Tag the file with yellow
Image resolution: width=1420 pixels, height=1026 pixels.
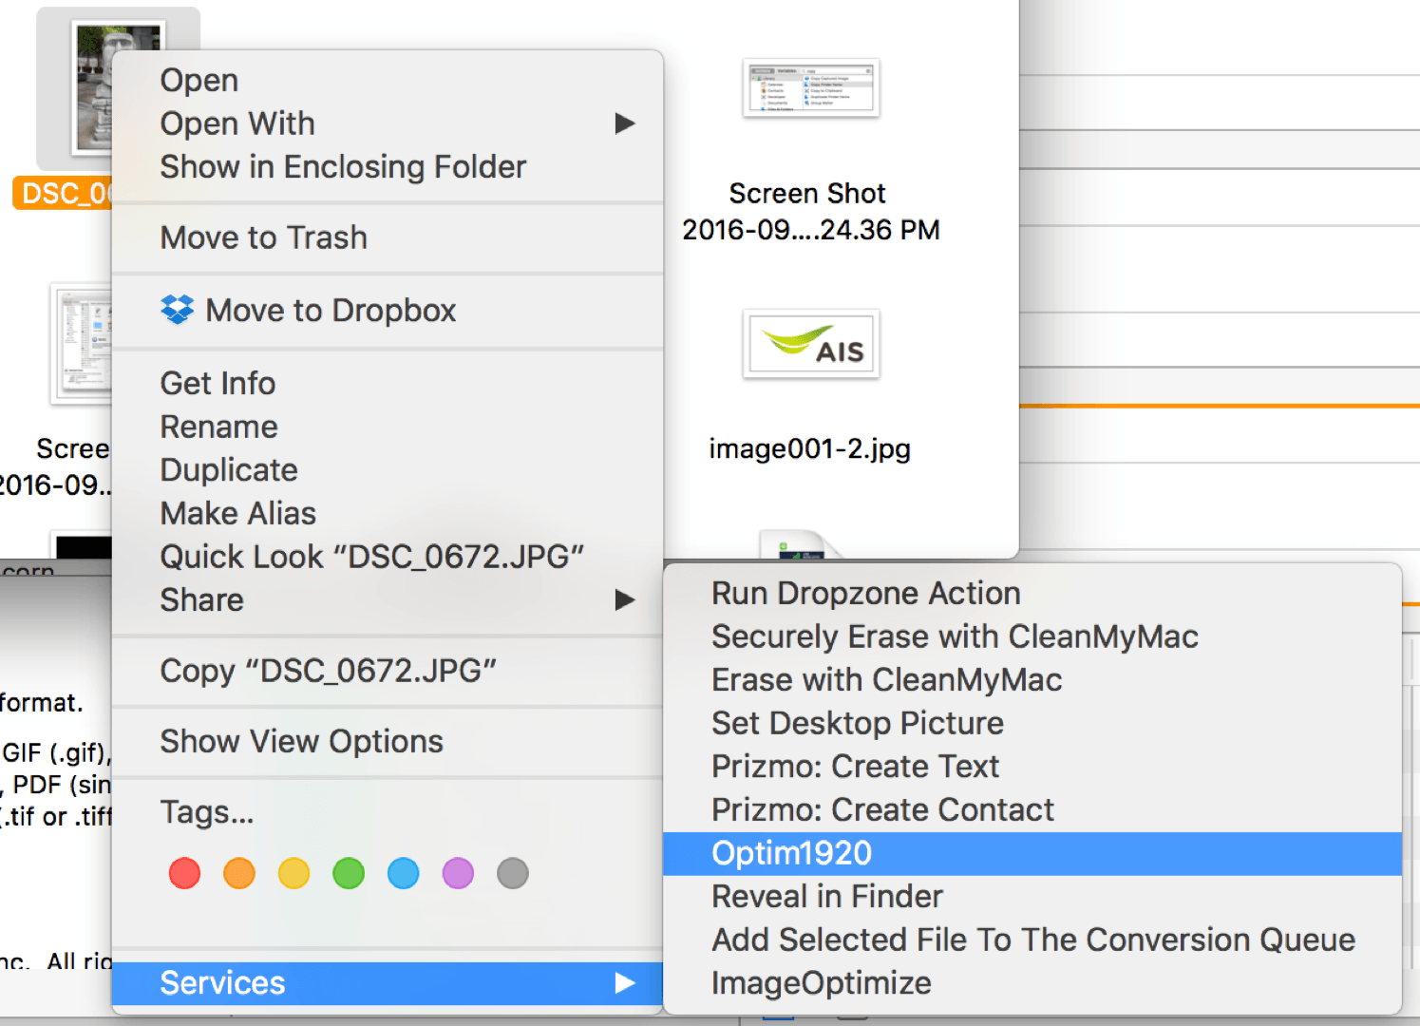tap(293, 873)
